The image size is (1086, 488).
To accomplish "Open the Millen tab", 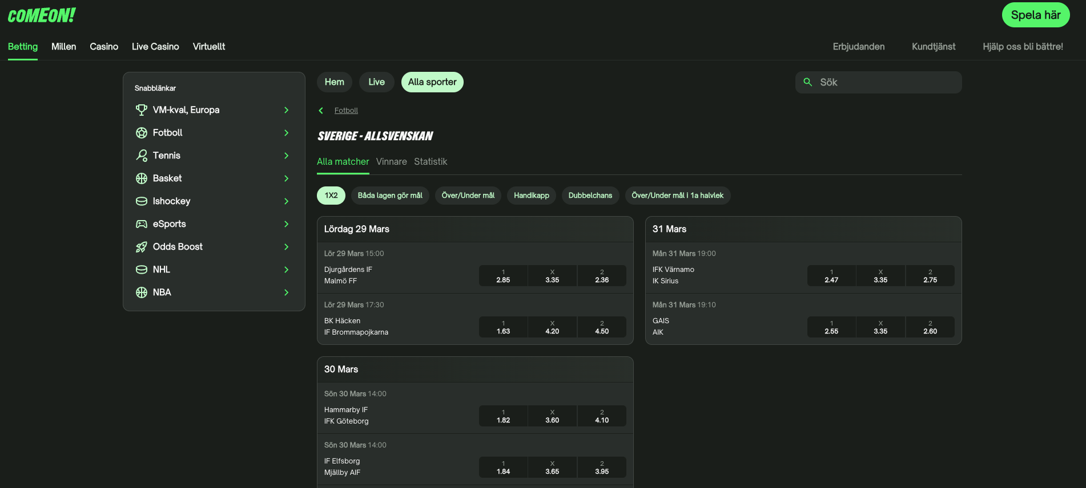I will [63, 47].
